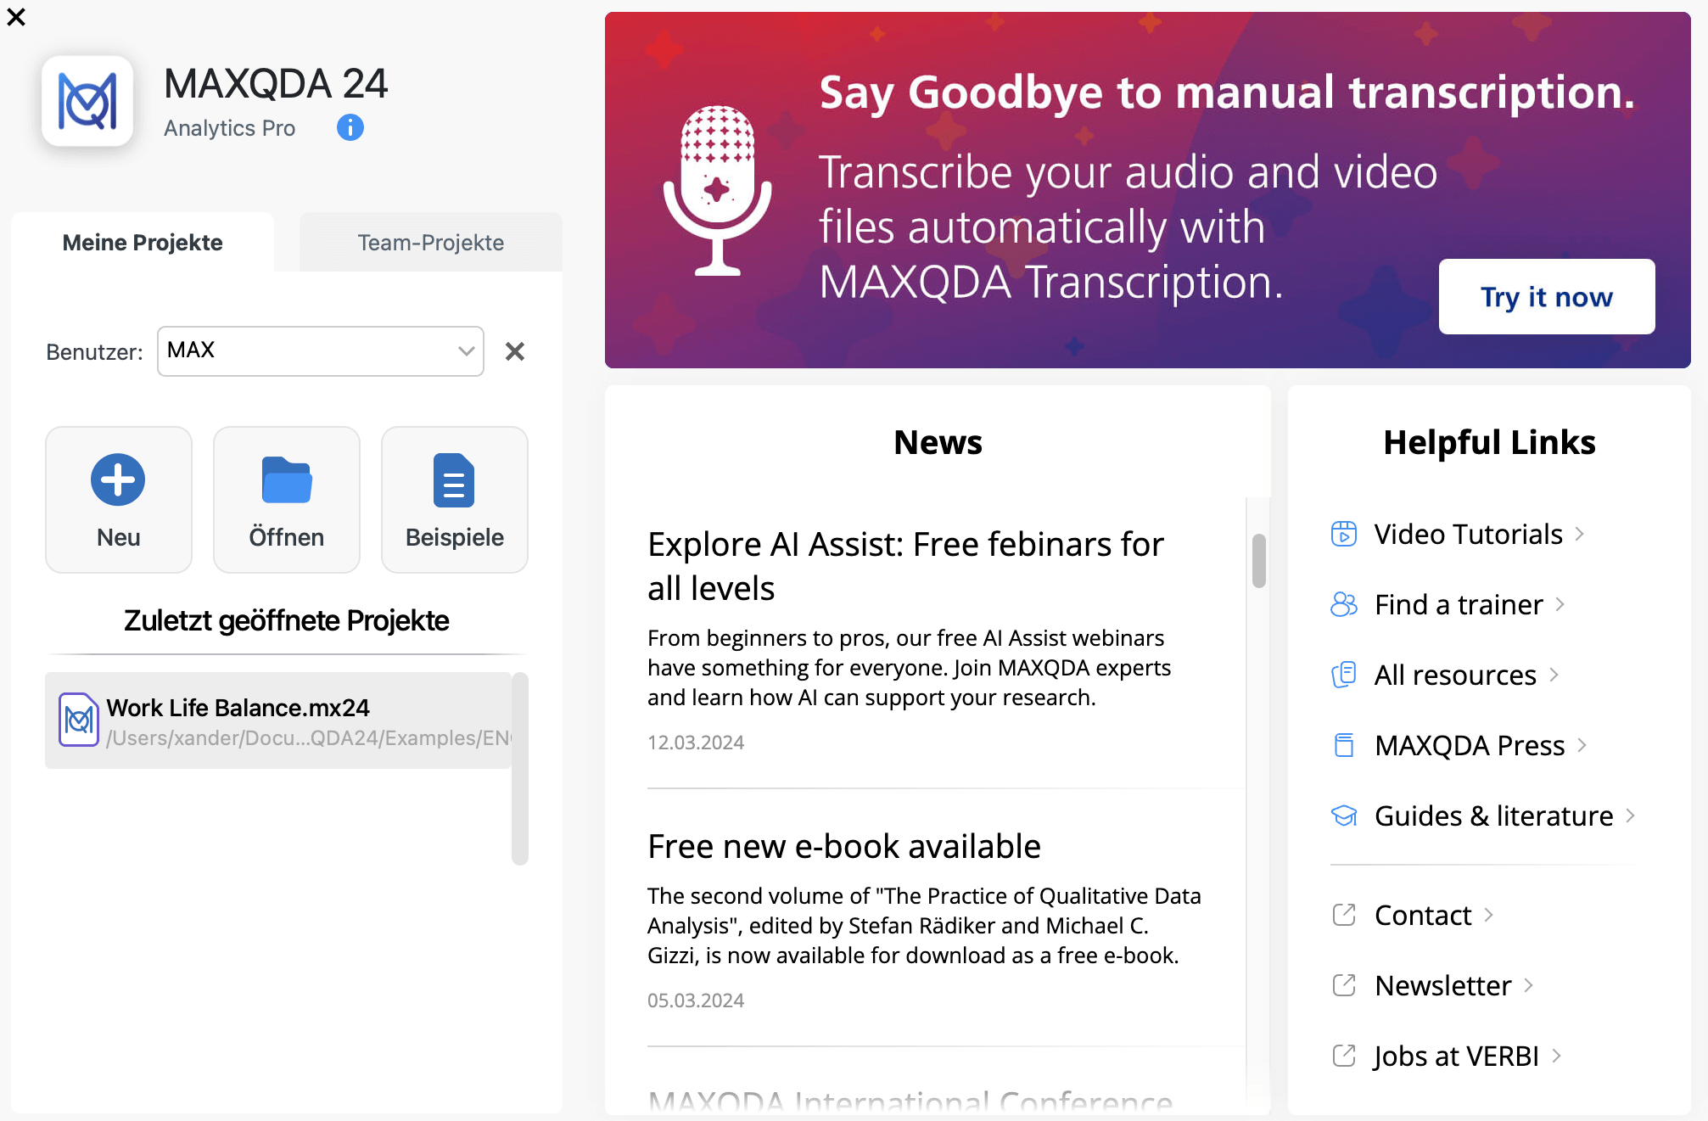Viewport: 1708px width, 1121px height.
Task: Click the blue plus Neu icon
Action: [x=118, y=479]
